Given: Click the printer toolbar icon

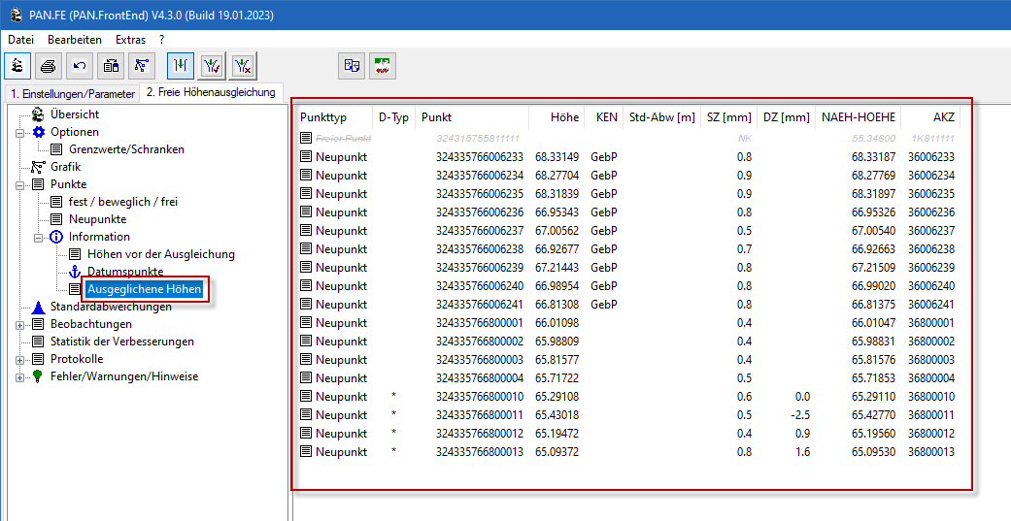Looking at the screenshot, I should (x=49, y=66).
